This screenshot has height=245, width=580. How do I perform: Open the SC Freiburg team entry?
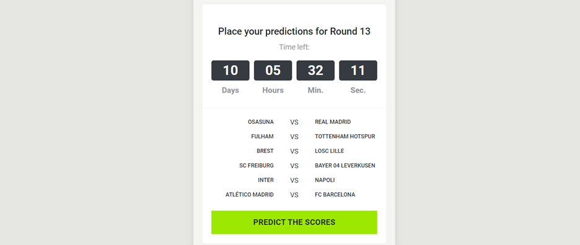pos(257,166)
